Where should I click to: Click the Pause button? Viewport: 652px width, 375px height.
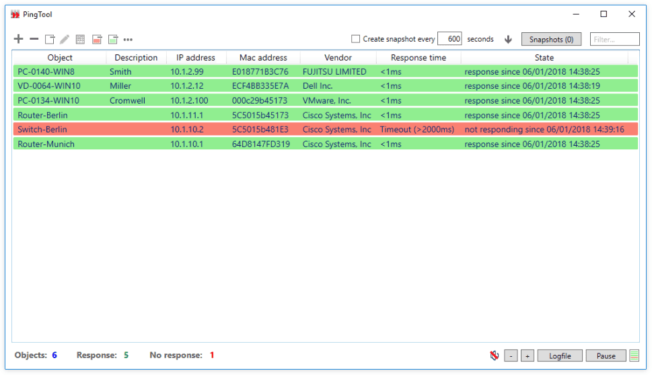click(x=606, y=356)
